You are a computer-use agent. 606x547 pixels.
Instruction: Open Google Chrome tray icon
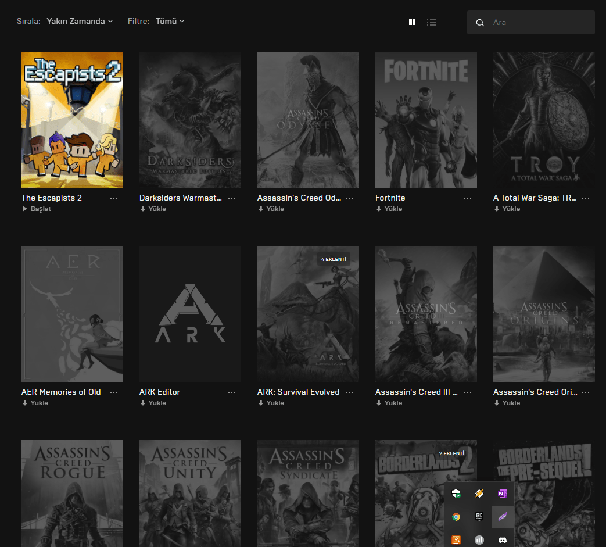pyautogui.click(x=456, y=517)
